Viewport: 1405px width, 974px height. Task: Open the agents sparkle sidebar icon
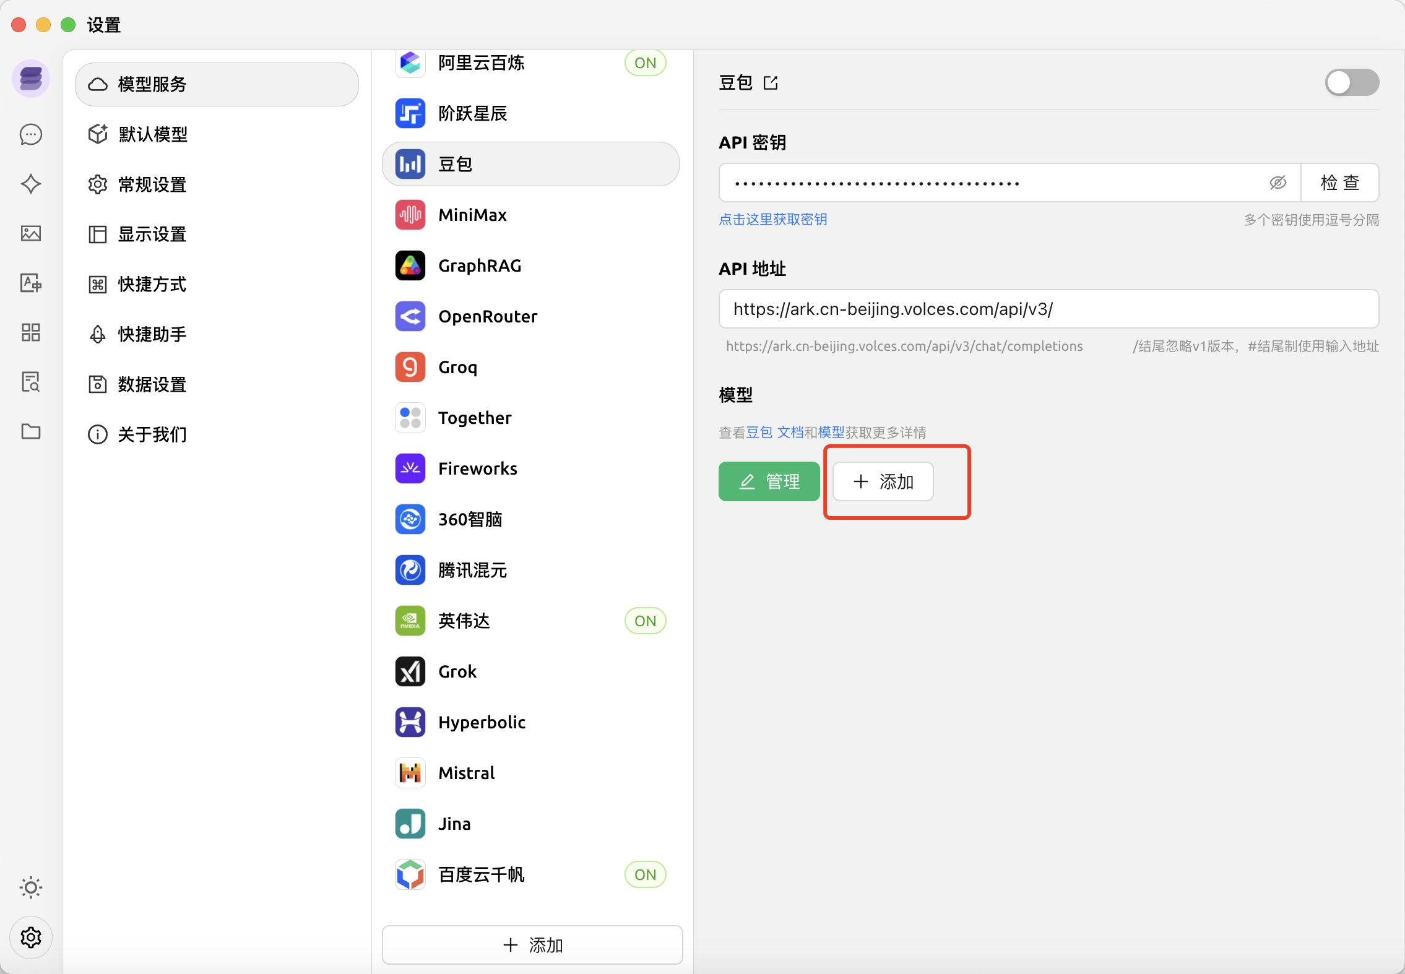(31, 184)
